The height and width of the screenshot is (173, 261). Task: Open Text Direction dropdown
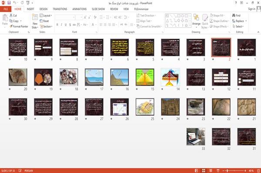click(146, 16)
